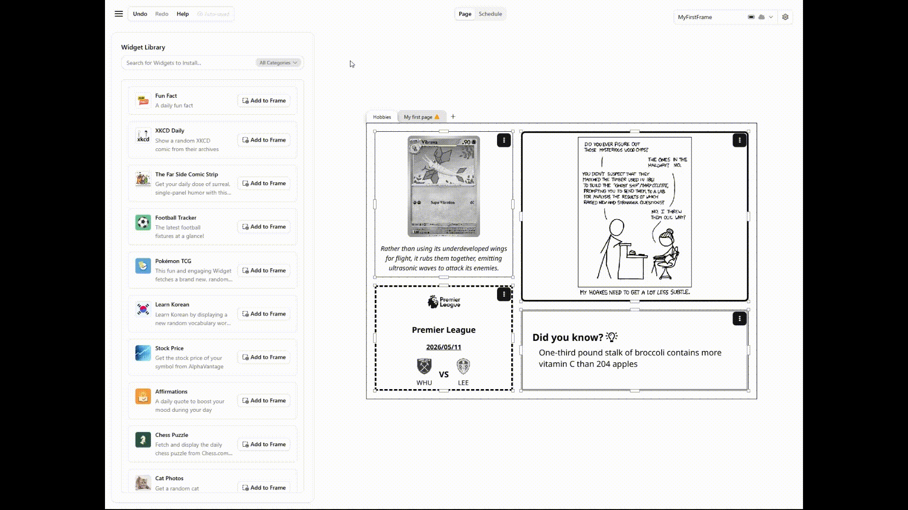Click the Undo button

pyautogui.click(x=140, y=14)
